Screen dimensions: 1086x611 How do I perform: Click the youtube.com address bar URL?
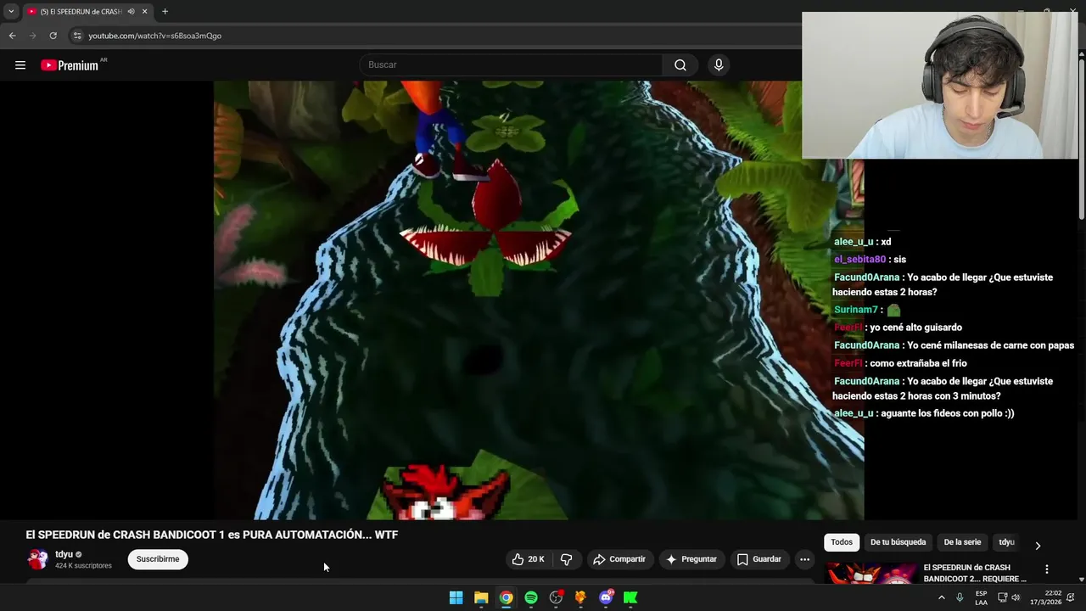pos(154,36)
